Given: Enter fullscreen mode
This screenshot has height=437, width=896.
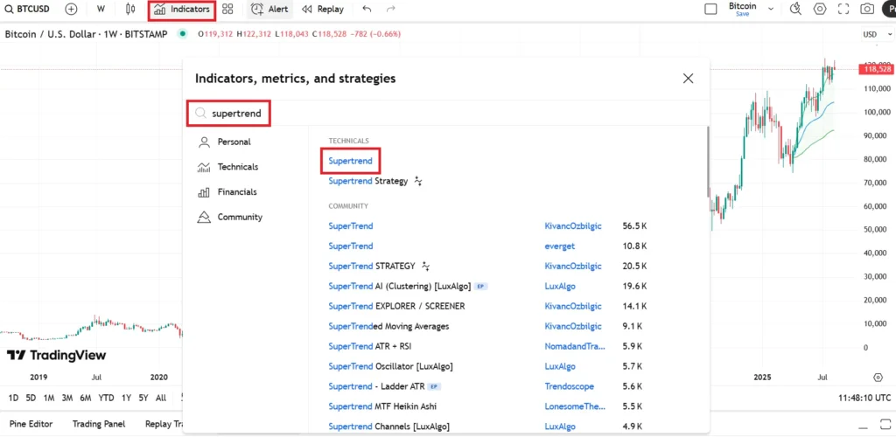Looking at the screenshot, I should (843, 9).
